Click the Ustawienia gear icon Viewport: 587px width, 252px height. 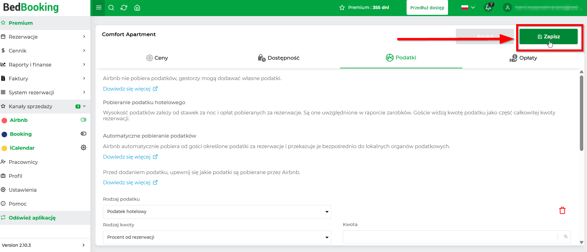(3, 190)
